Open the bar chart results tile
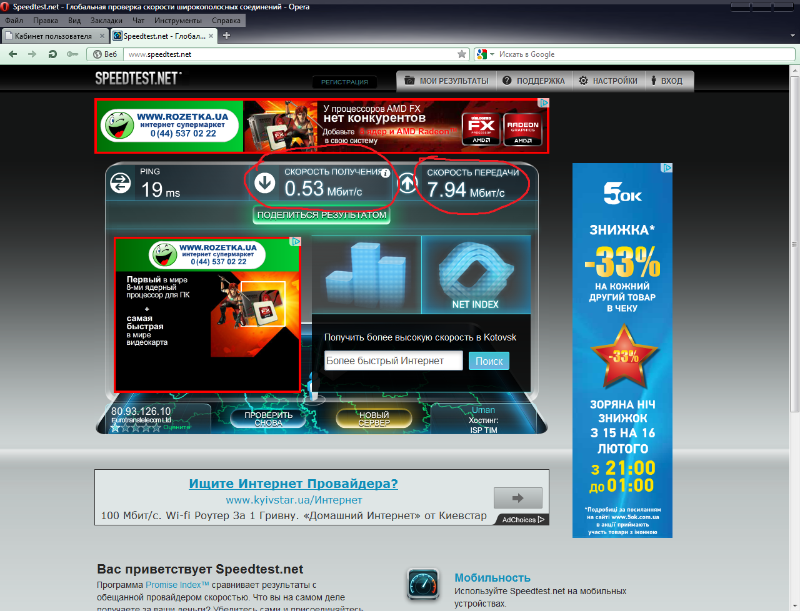Image resolution: width=800 pixels, height=611 pixels. [x=366, y=275]
